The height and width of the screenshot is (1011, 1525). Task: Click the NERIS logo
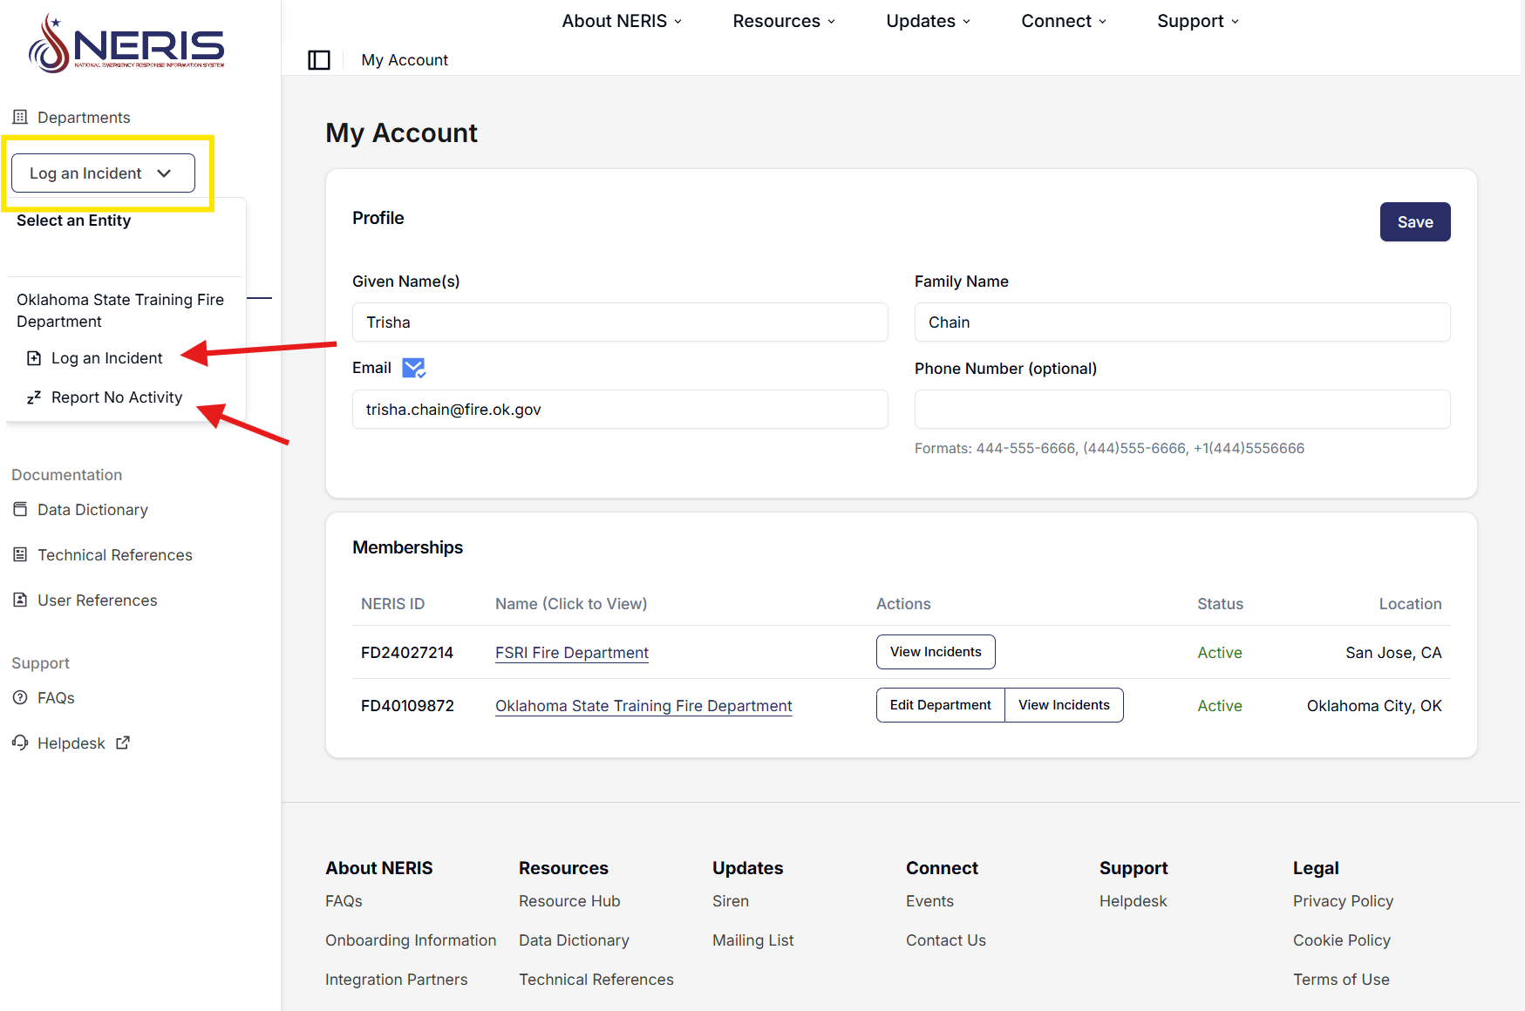click(126, 44)
